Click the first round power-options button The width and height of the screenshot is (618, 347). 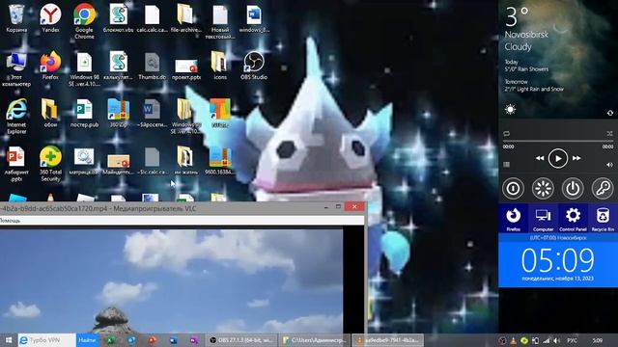click(x=513, y=189)
